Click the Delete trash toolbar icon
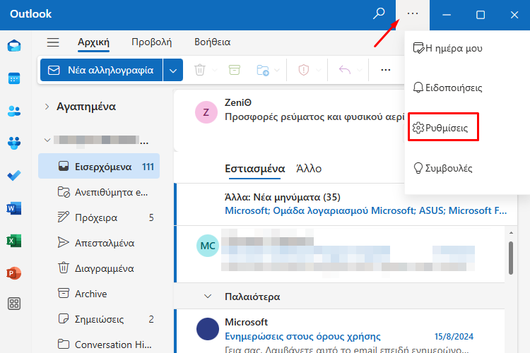Image resolution: width=530 pixels, height=353 pixels. click(x=200, y=70)
